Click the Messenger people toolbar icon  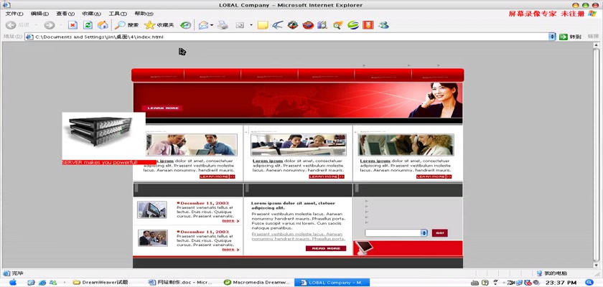click(x=383, y=25)
